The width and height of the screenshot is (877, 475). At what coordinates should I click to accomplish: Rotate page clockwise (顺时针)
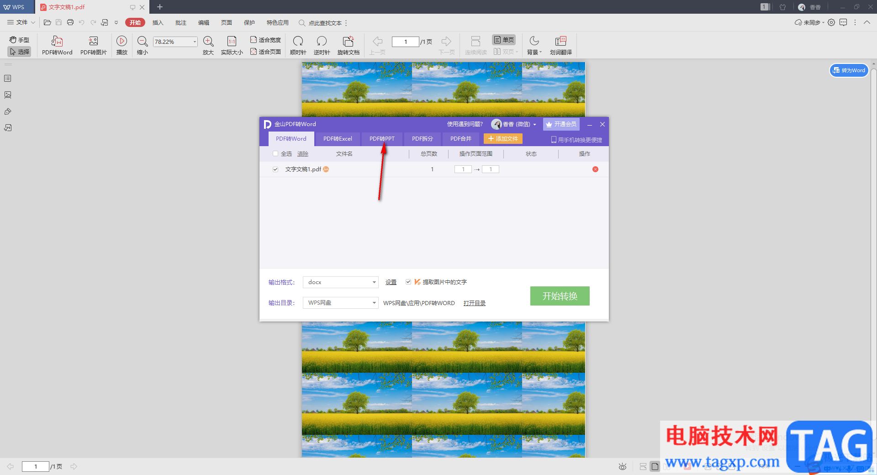click(298, 46)
